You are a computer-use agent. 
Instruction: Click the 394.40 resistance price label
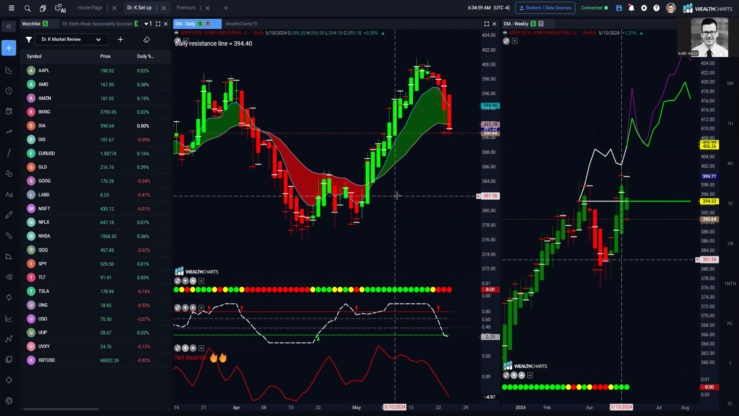(490, 106)
